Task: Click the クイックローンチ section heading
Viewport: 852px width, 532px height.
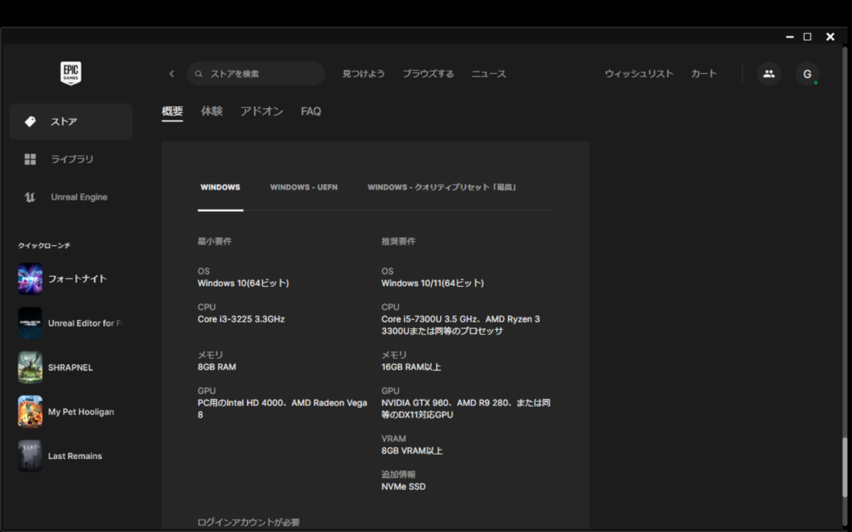Action: (44, 246)
